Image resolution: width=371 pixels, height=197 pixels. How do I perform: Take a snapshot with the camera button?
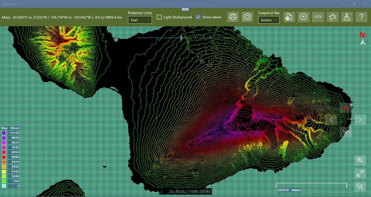[x=247, y=17]
